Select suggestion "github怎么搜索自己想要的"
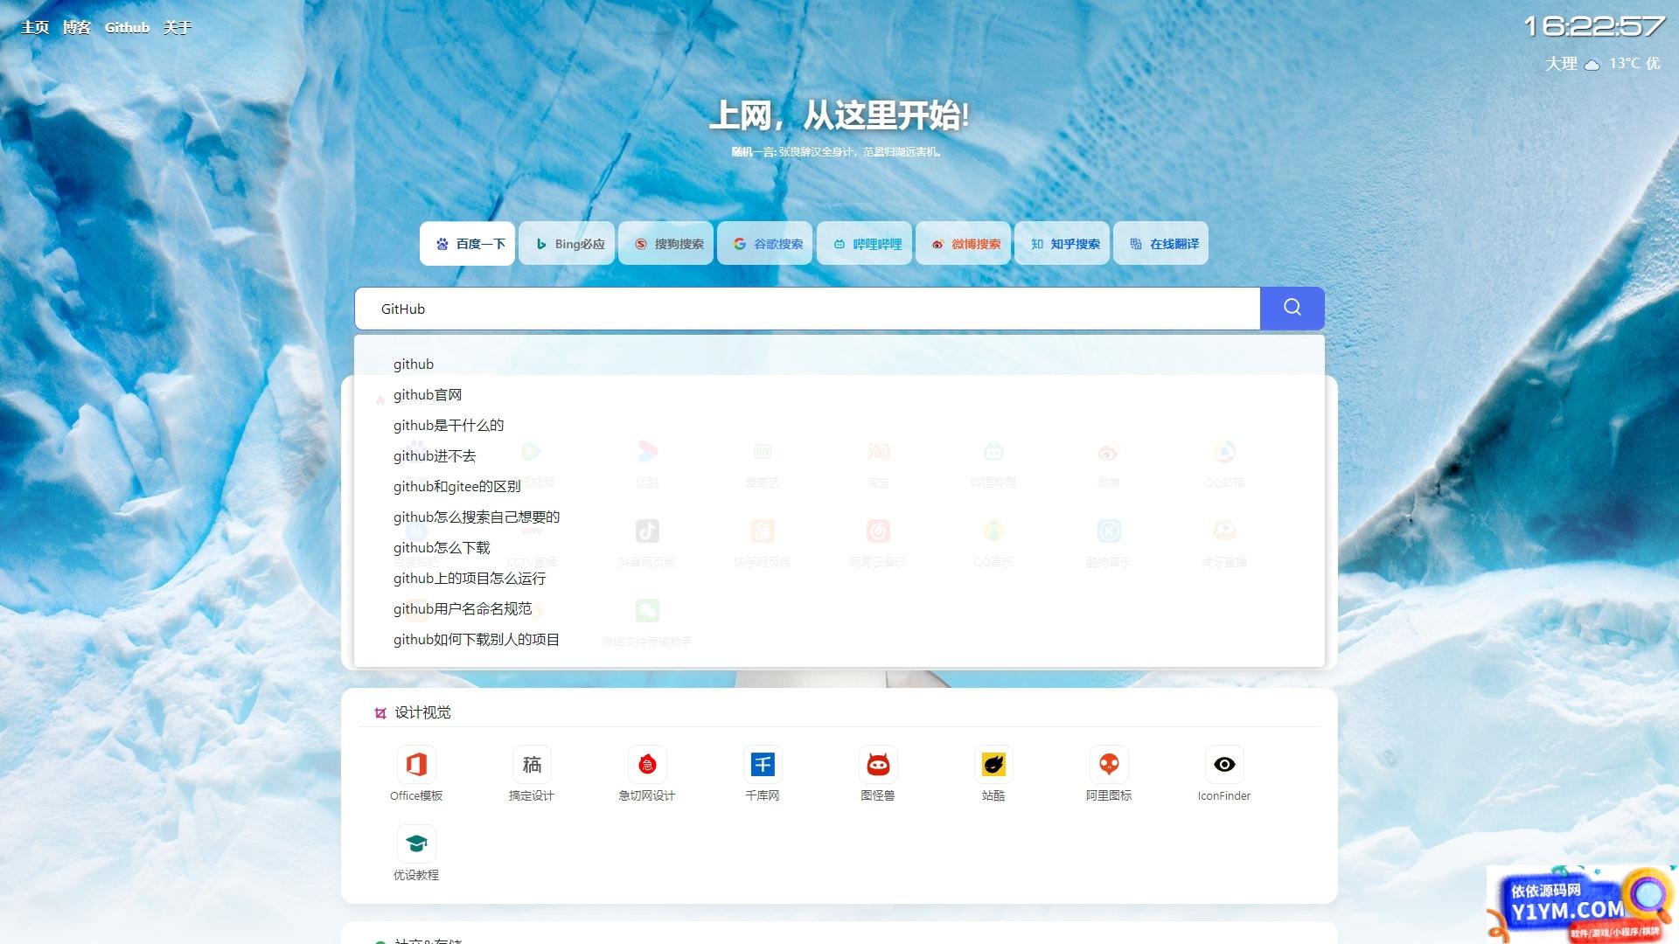Screen dimensions: 1679x944 click(x=839, y=517)
